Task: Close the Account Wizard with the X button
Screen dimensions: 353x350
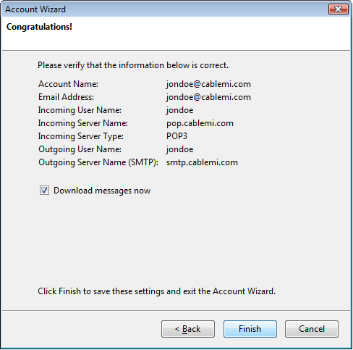Action: 339,9
